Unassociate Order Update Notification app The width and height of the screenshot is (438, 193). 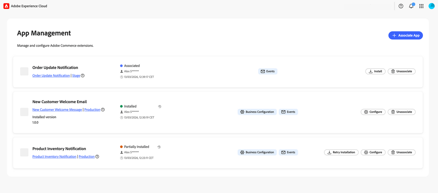click(x=401, y=71)
